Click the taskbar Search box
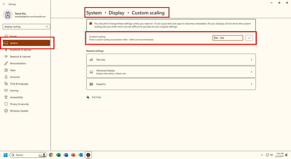Viewport: 291px width, 159px height. click(28, 155)
